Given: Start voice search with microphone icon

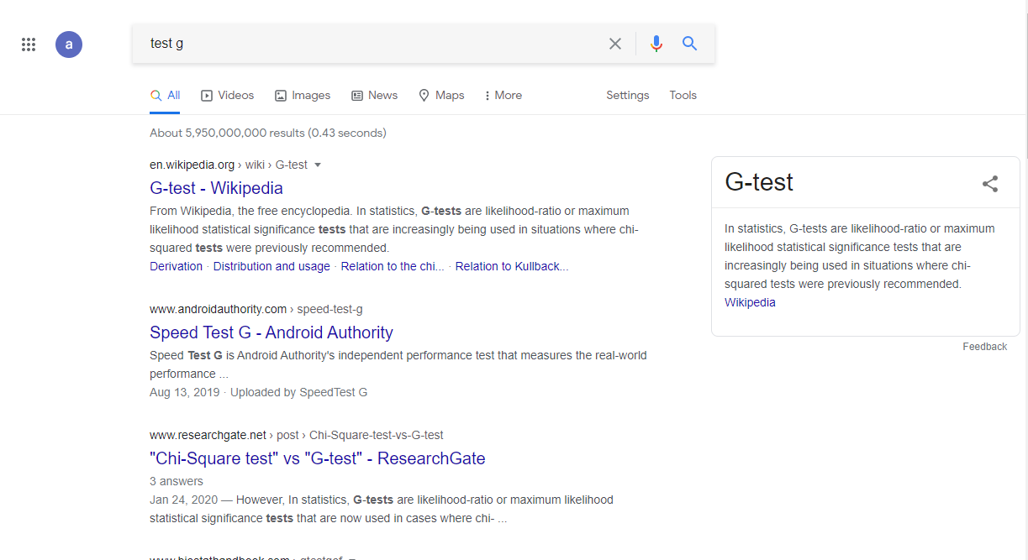Looking at the screenshot, I should (656, 44).
